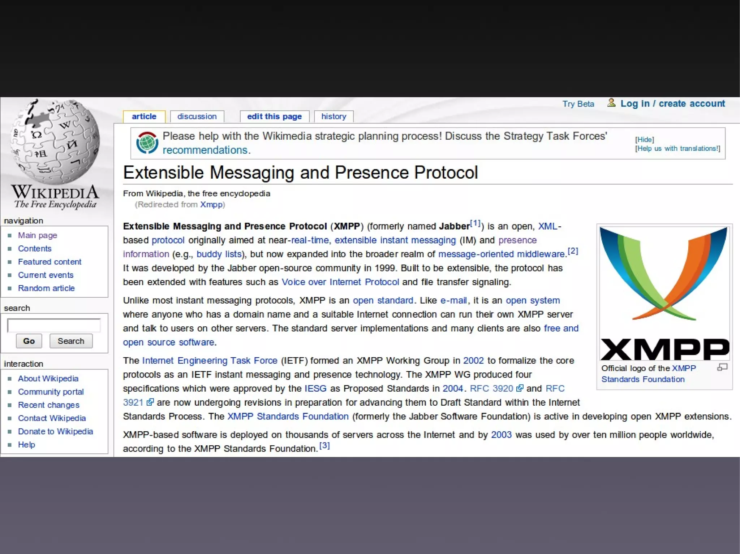Open the edit this page tab
Viewport: 740px width, 554px height.
click(x=274, y=117)
